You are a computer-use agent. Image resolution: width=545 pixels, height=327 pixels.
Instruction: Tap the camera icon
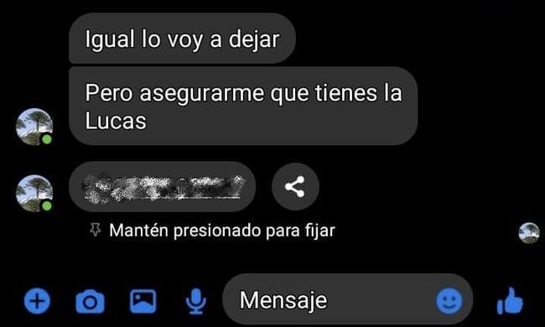pyautogui.click(x=90, y=301)
